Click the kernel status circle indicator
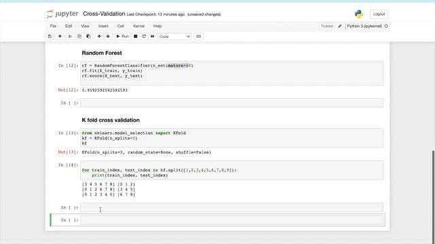This screenshot has width=435, height=244. [386, 26]
